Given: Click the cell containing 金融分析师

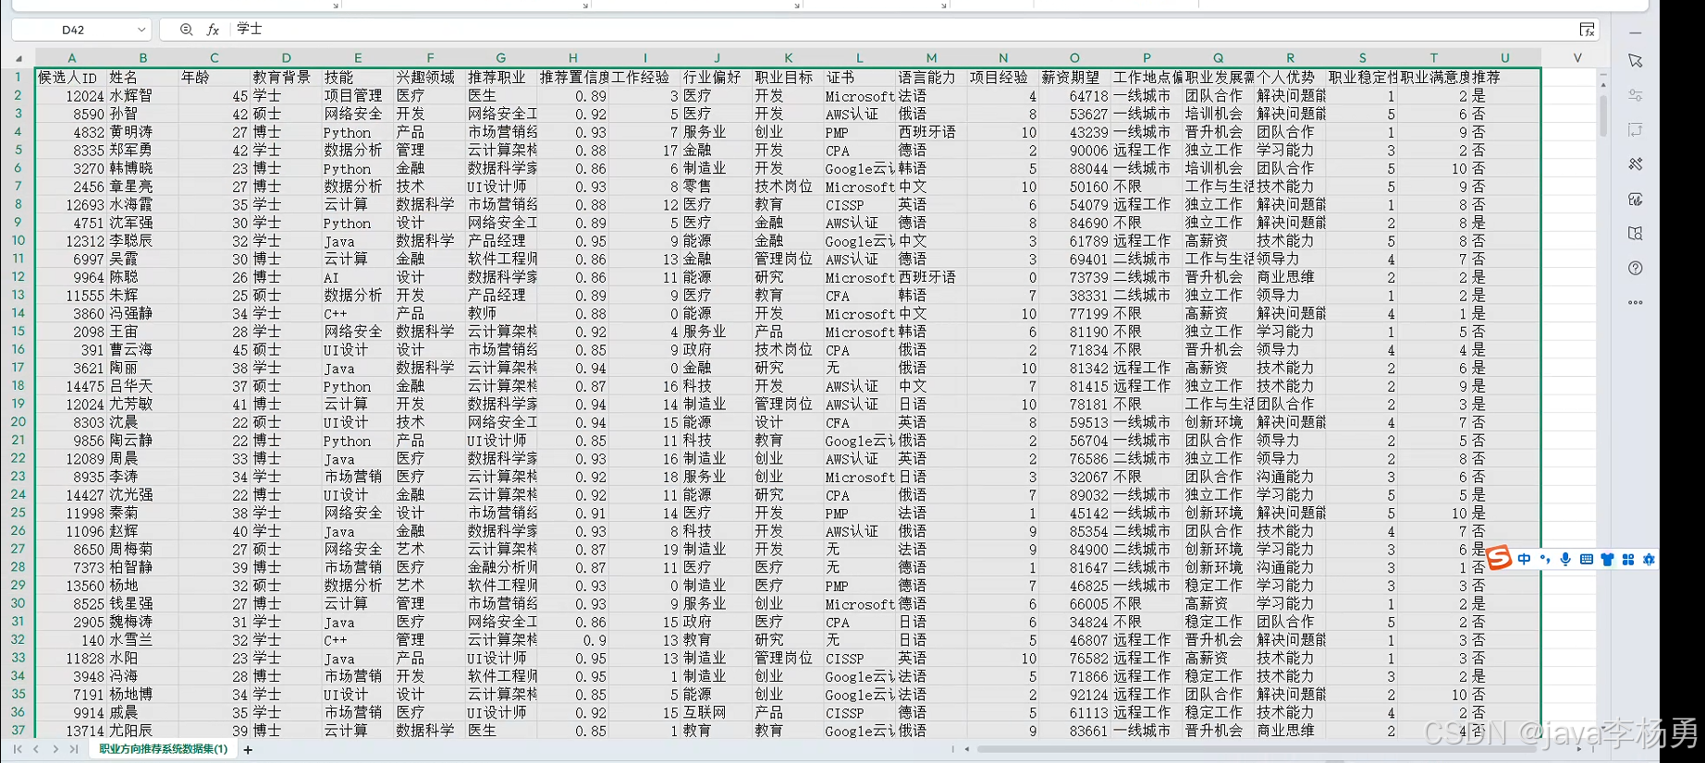Looking at the screenshot, I should (x=501, y=567).
